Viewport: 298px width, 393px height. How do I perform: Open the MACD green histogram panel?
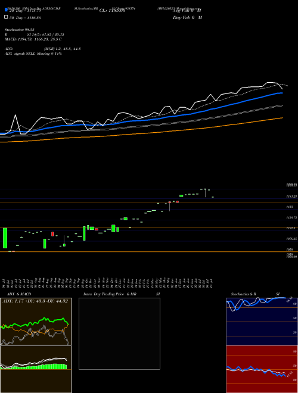[x=36, y=369]
